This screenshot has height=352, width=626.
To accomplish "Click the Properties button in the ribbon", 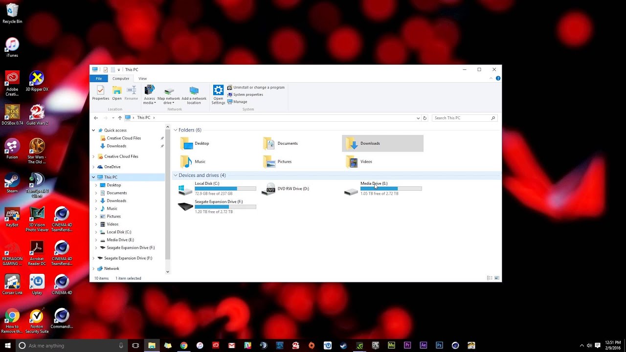I will pos(100,93).
